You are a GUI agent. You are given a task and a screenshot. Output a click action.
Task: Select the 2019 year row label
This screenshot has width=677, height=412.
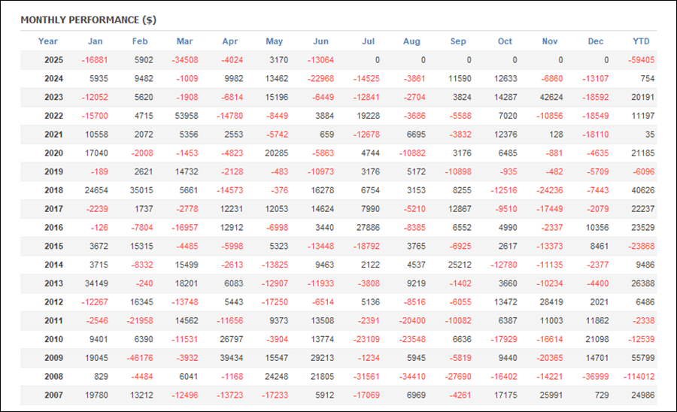pos(53,171)
